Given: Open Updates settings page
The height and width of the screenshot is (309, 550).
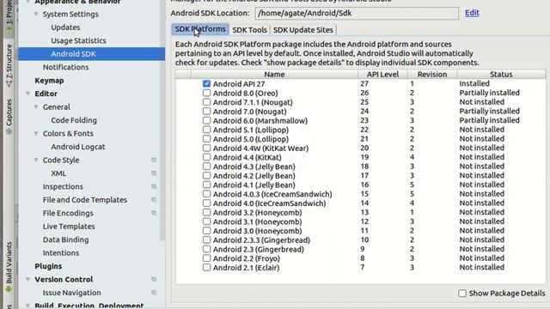Looking at the screenshot, I should [x=65, y=27].
